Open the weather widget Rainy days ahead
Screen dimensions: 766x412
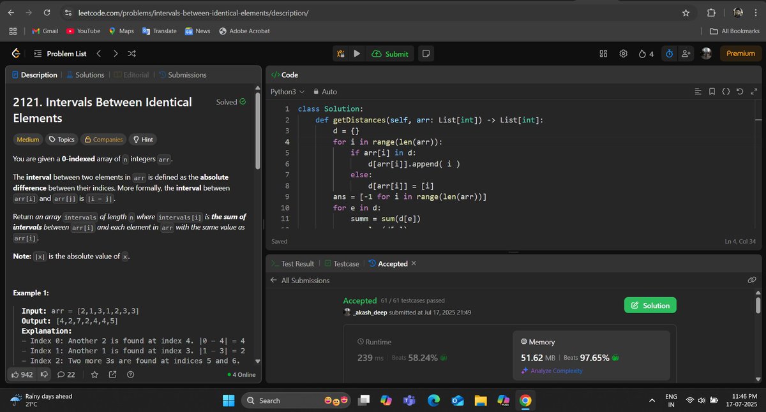click(41, 400)
